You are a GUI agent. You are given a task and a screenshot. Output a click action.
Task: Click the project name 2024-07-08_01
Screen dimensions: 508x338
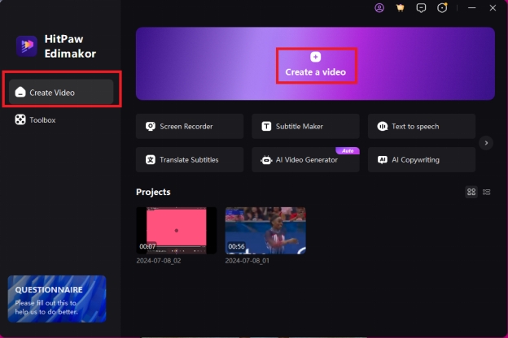[247, 261]
